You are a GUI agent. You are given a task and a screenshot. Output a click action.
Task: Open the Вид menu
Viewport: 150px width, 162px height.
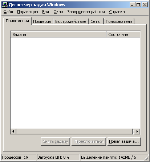[x=46, y=12]
